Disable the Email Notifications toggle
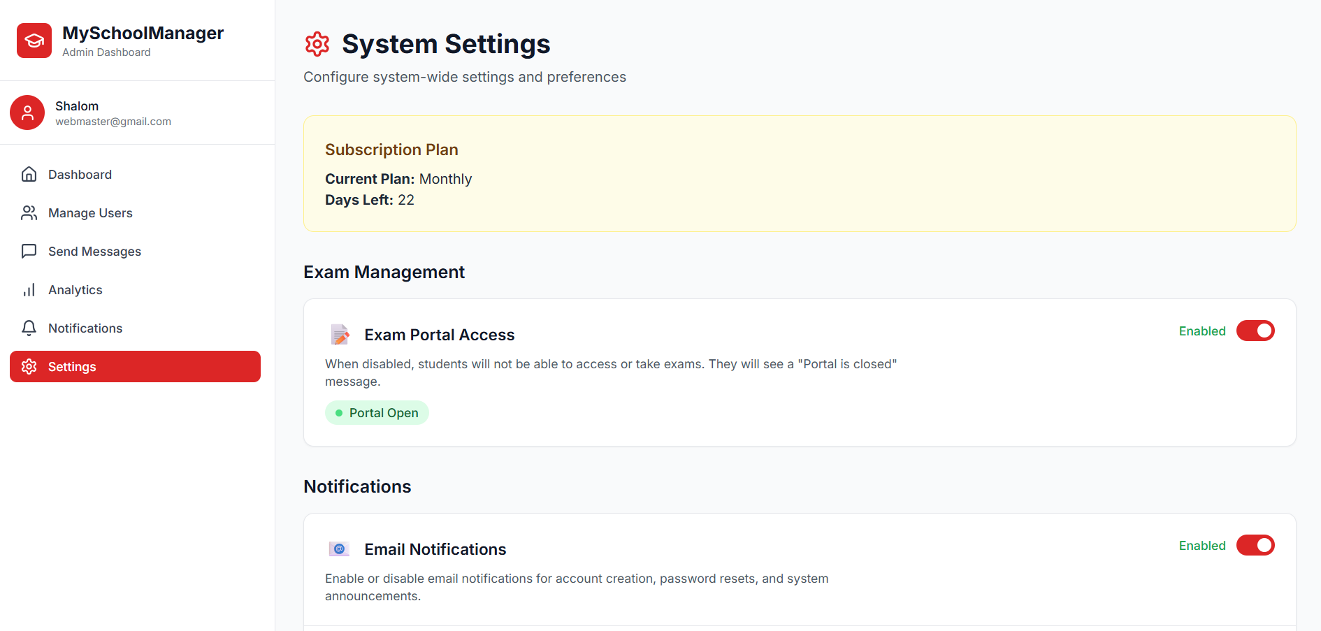The height and width of the screenshot is (631, 1321). (1255, 545)
